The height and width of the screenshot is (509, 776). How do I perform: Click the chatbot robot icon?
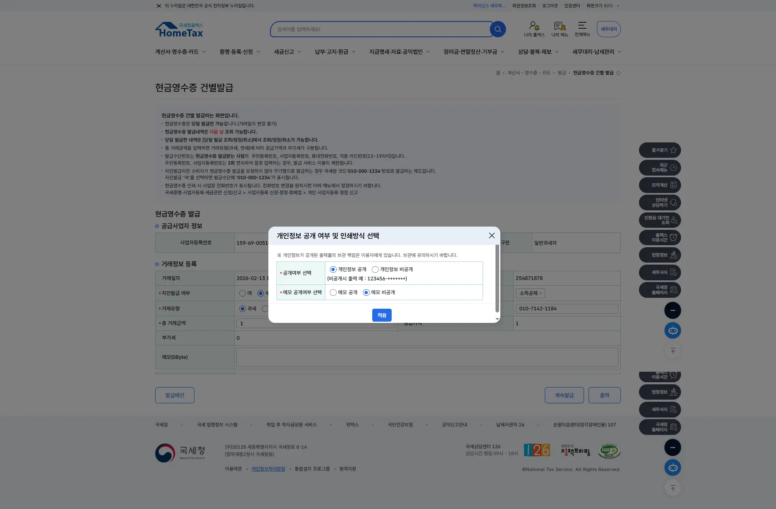673,331
